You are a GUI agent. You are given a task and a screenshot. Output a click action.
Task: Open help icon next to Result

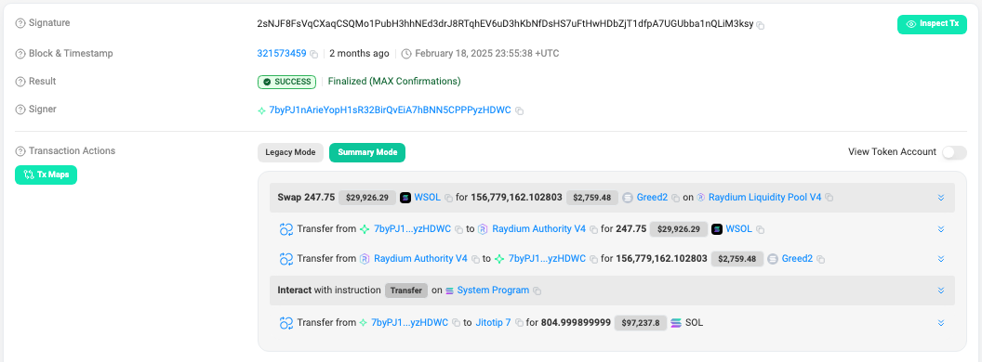click(x=20, y=82)
